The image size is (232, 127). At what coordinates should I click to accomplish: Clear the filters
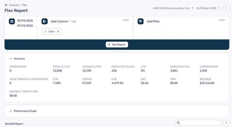[222, 20]
